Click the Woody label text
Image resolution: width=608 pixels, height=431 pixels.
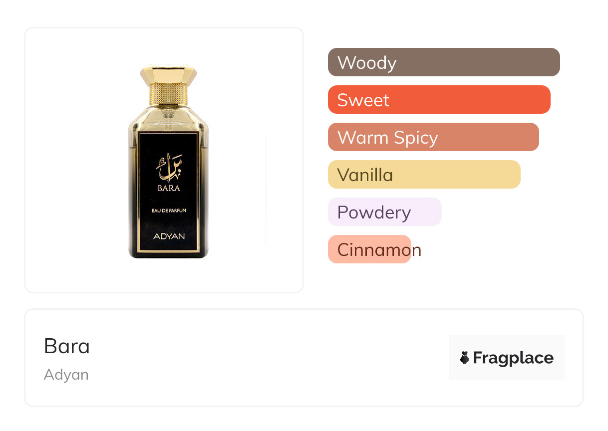click(367, 63)
